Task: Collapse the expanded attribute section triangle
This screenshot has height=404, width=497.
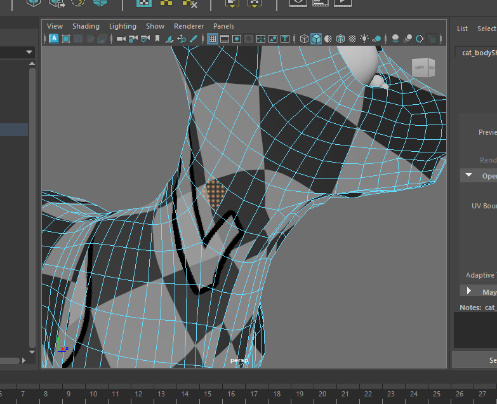Action: (469, 175)
